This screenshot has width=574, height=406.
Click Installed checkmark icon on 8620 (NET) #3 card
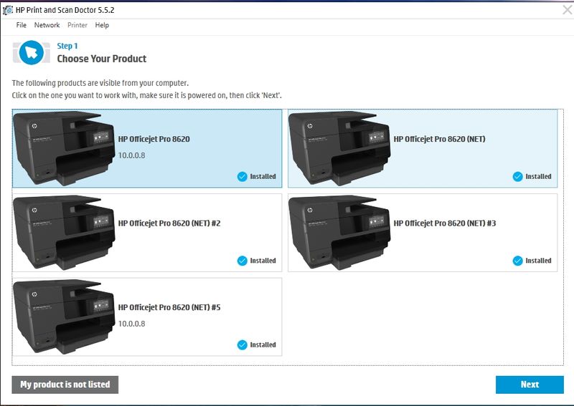(517, 261)
